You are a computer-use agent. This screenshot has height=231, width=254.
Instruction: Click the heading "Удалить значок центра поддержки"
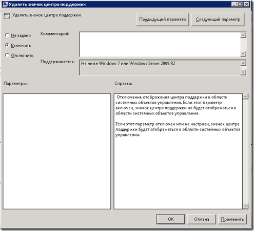coord(46,15)
